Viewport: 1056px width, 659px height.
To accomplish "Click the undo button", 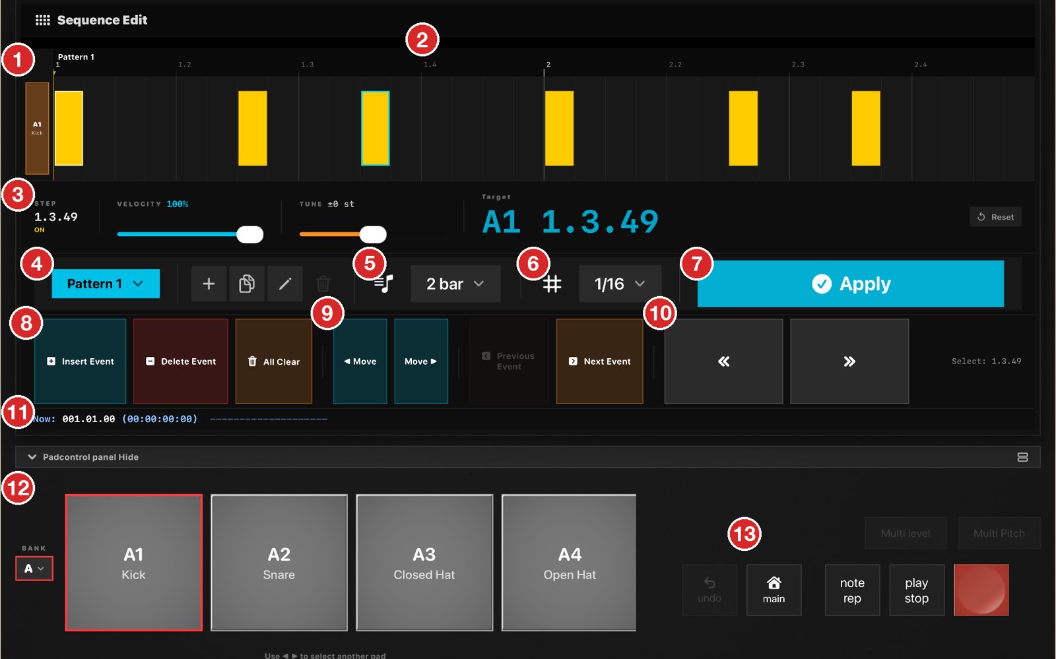I will coord(709,590).
